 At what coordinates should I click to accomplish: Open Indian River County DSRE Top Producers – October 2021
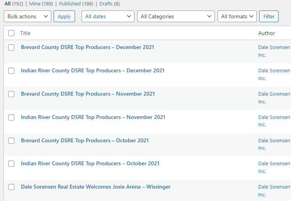click(90, 163)
